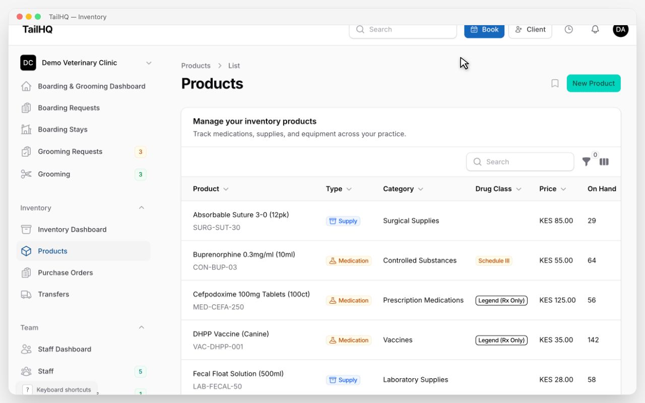Toggle the Medication badge on Buprenorphine row

(x=349, y=260)
